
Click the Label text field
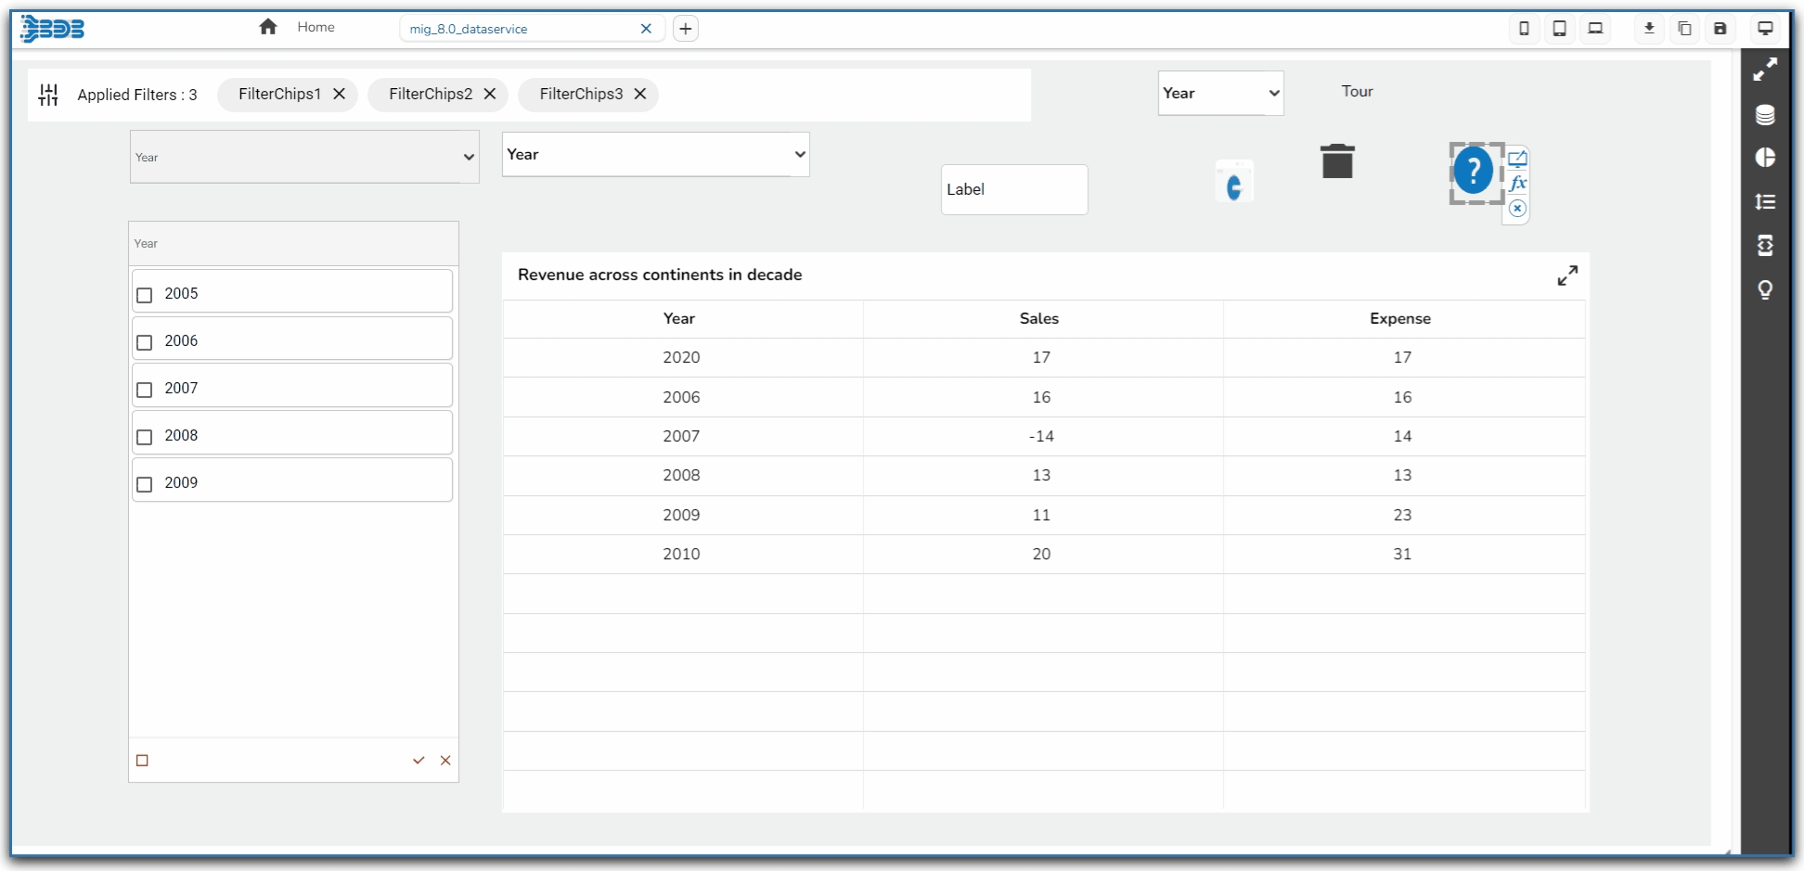point(1013,189)
